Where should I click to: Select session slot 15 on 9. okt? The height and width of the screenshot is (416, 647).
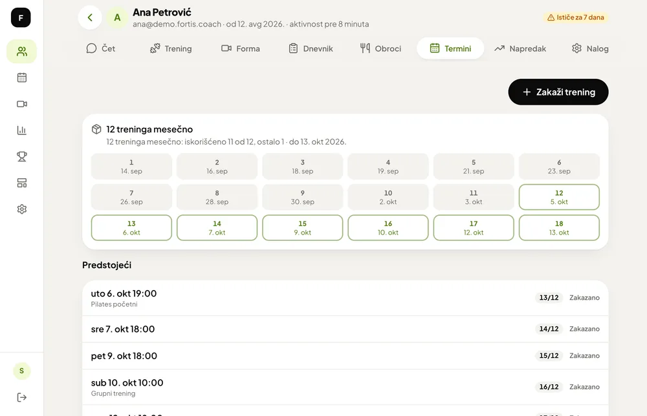click(302, 228)
